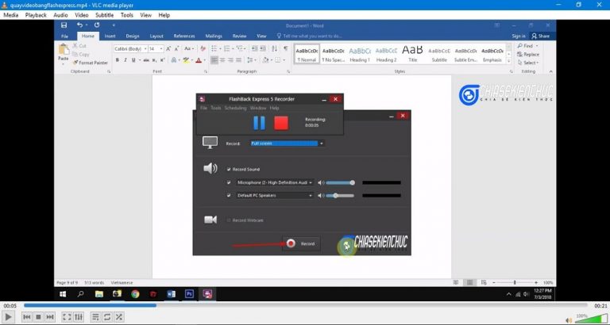Image resolution: width=610 pixels, height=325 pixels.
Task: Click the VLC Play button
Action: click(x=8, y=317)
